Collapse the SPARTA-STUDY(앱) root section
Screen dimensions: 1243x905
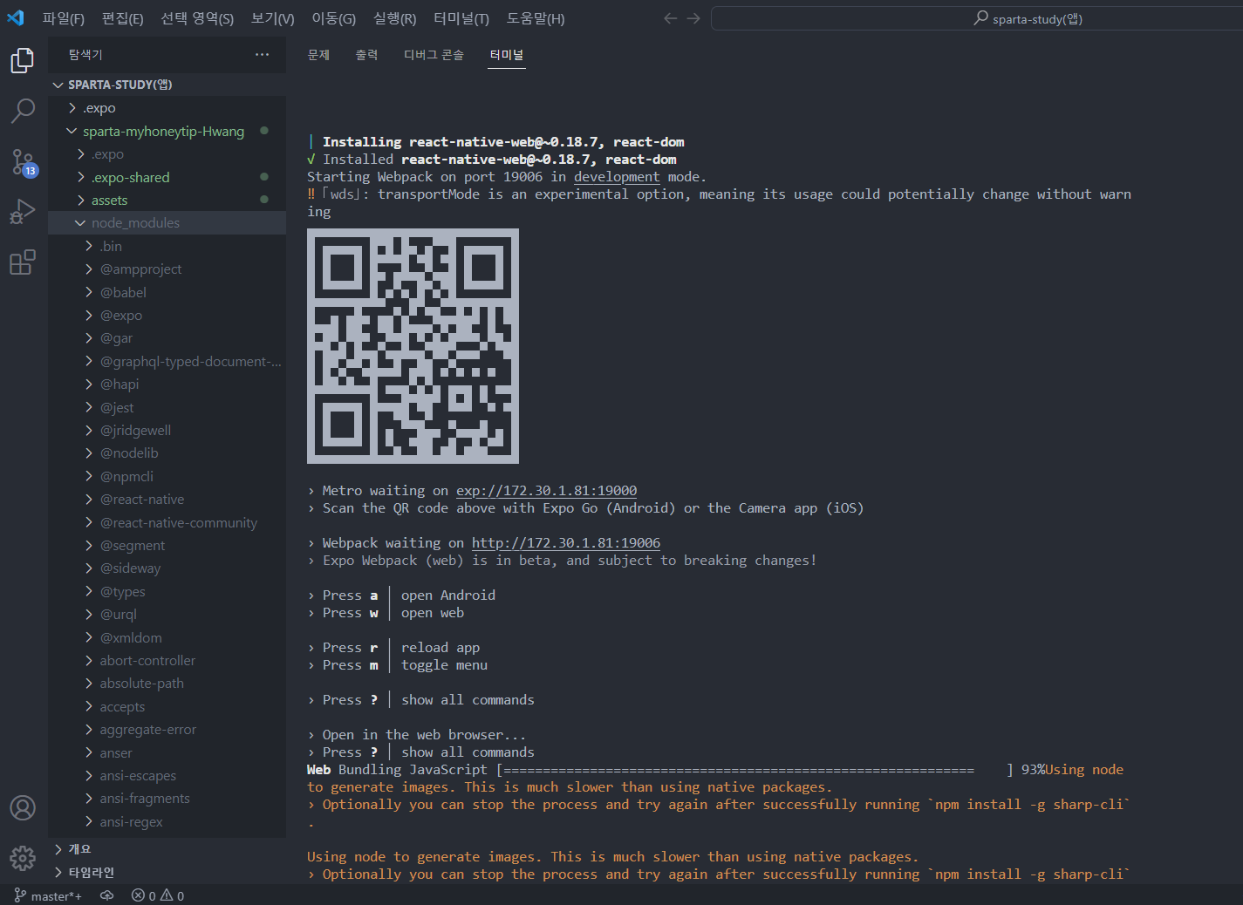(x=167, y=85)
